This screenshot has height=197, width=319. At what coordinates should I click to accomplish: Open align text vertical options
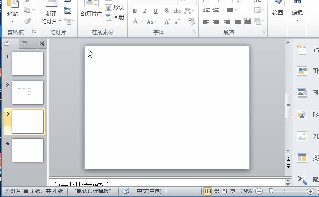pyautogui.click(x=259, y=10)
